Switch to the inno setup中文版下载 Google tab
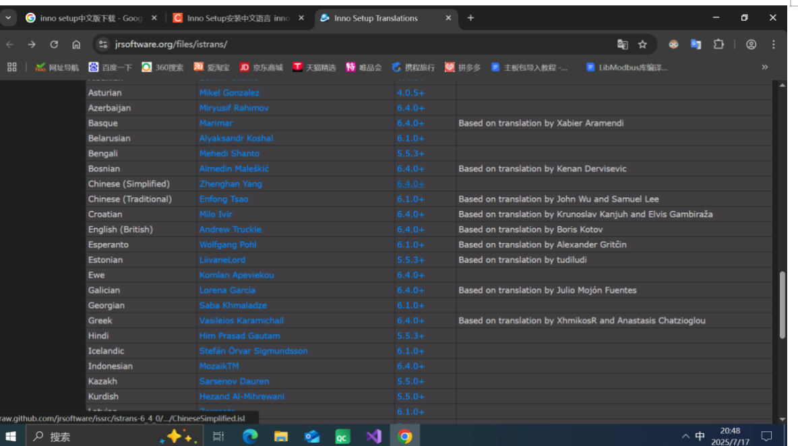Image resolution: width=798 pixels, height=446 pixels. (x=90, y=18)
